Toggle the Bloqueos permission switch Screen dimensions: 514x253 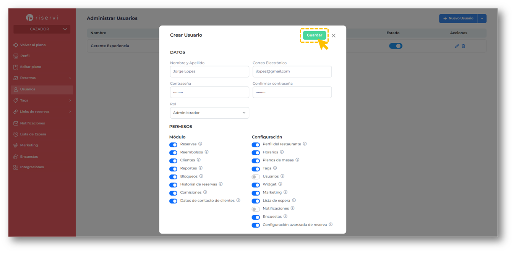[x=173, y=177]
